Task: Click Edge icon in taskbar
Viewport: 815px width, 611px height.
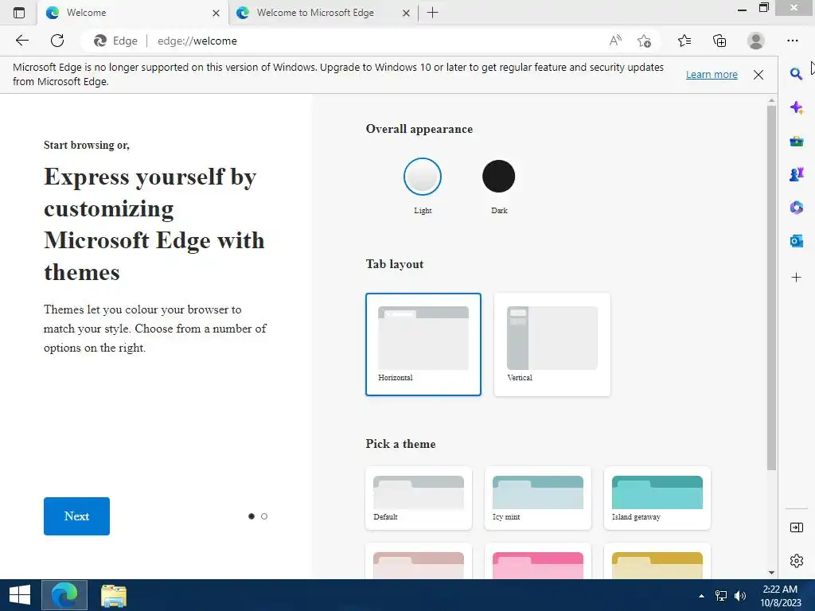Action: point(64,595)
